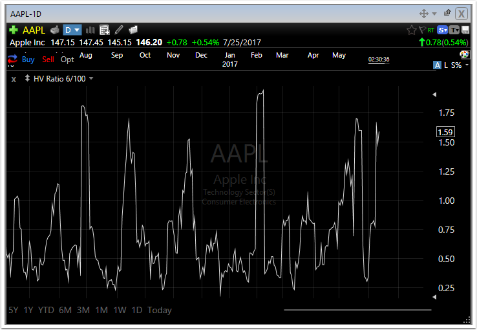This screenshot has width=477, height=330.
Task: Click the Buy link
Action: point(28,60)
